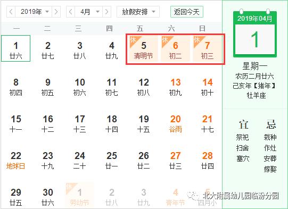This screenshot has width=288, height=209.
Task: Open the 2019年 year dropdown
Action: (x=34, y=12)
